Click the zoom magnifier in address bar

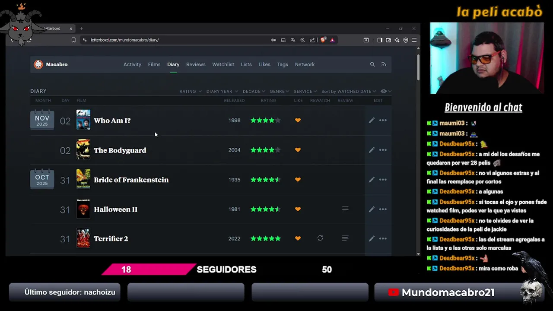302,40
